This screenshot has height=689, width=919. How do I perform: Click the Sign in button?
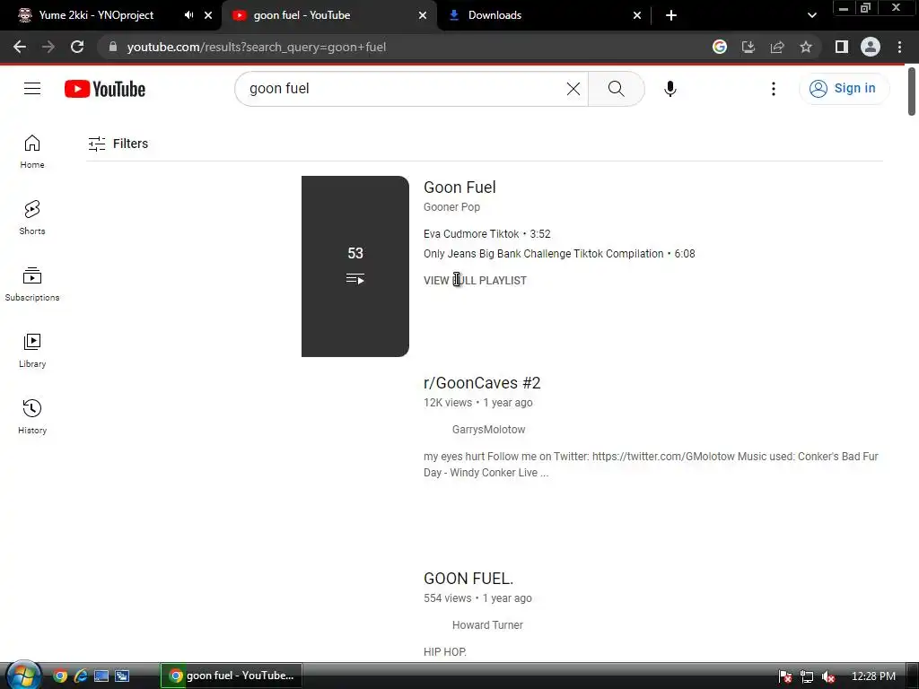click(844, 89)
